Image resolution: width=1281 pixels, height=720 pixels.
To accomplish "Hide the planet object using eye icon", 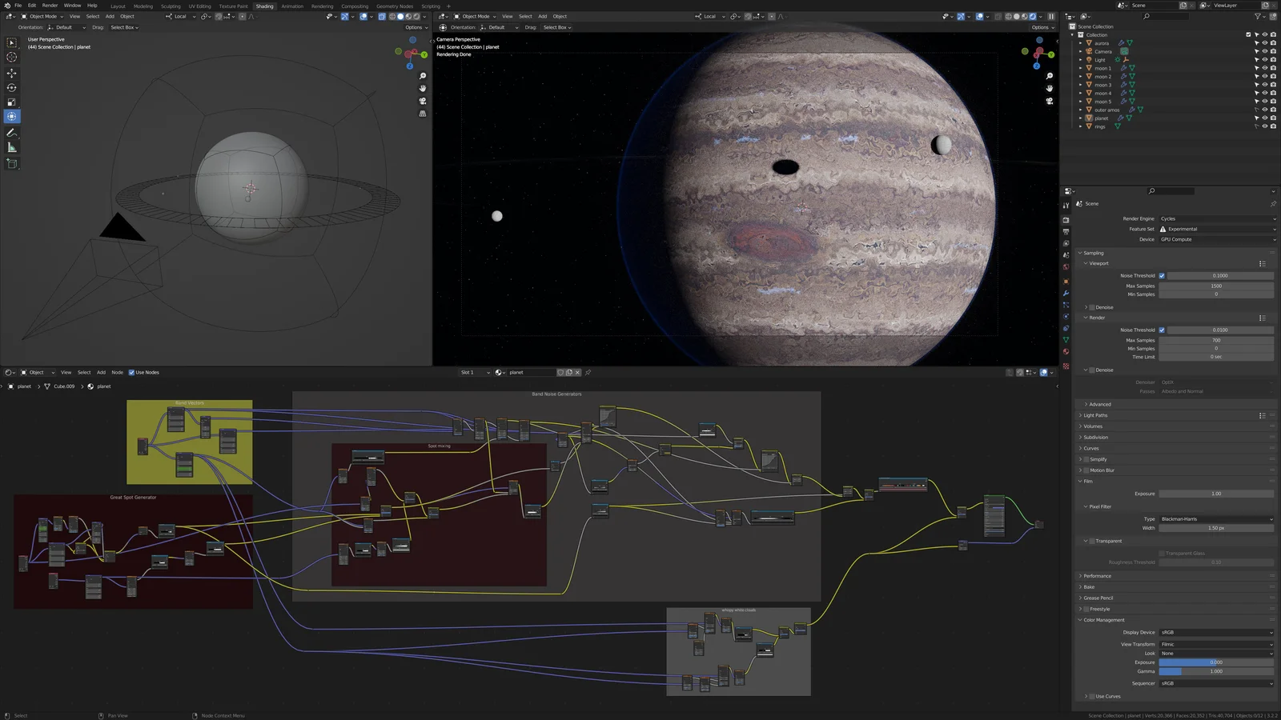I will [x=1264, y=118].
